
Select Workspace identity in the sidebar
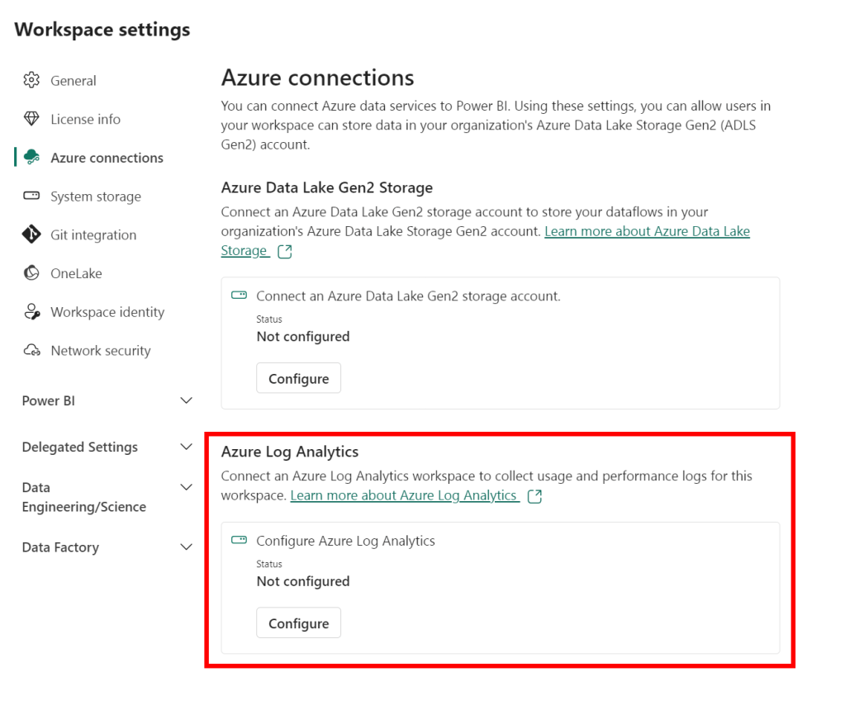[x=107, y=312]
